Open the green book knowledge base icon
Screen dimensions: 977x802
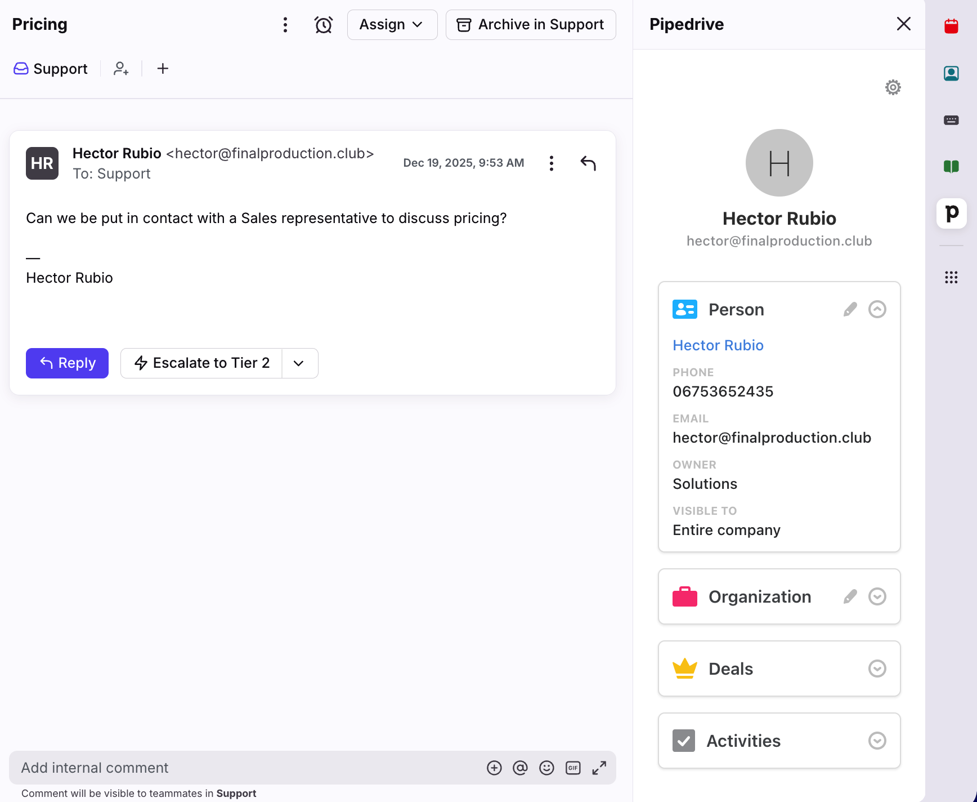pyautogui.click(x=951, y=166)
